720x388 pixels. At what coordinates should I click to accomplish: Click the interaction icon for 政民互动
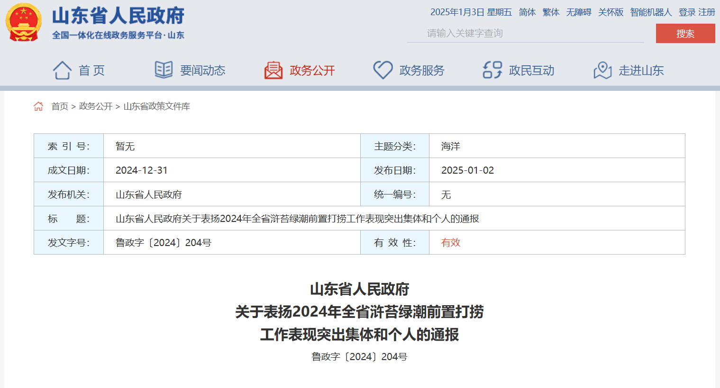click(492, 70)
